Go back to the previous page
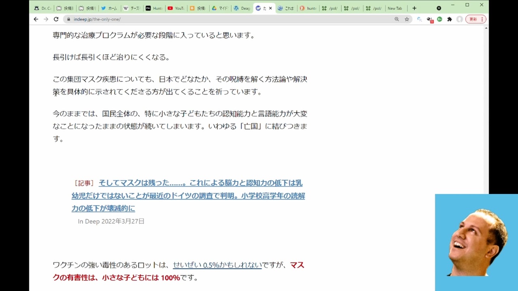The width and height of the screenshot is (518, 291). click(x=36, y=19)
